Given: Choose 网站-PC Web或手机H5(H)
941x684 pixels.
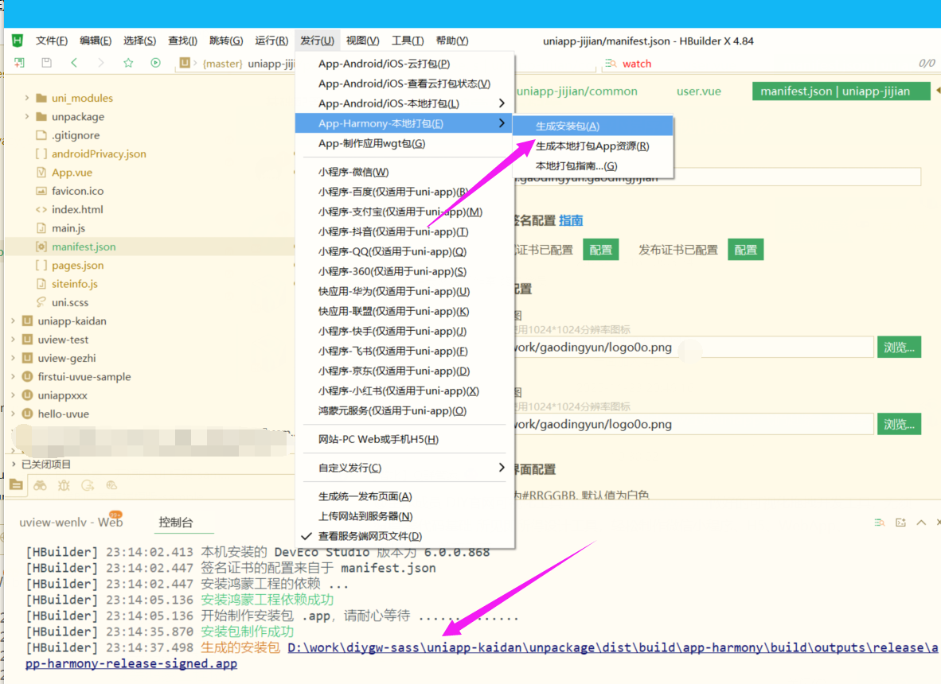Looking at the screenshot, I should [x=405, y=439].
